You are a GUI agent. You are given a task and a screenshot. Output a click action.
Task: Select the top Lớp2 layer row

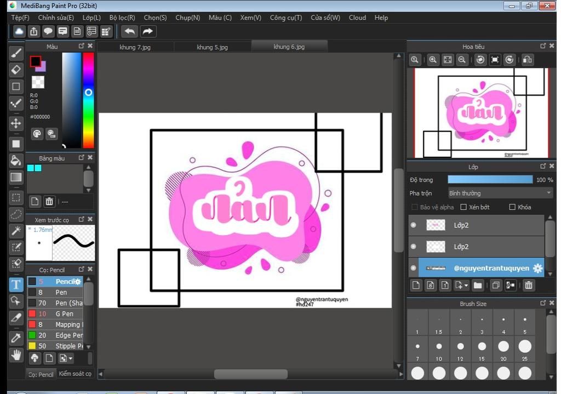(x=476, y=225)
